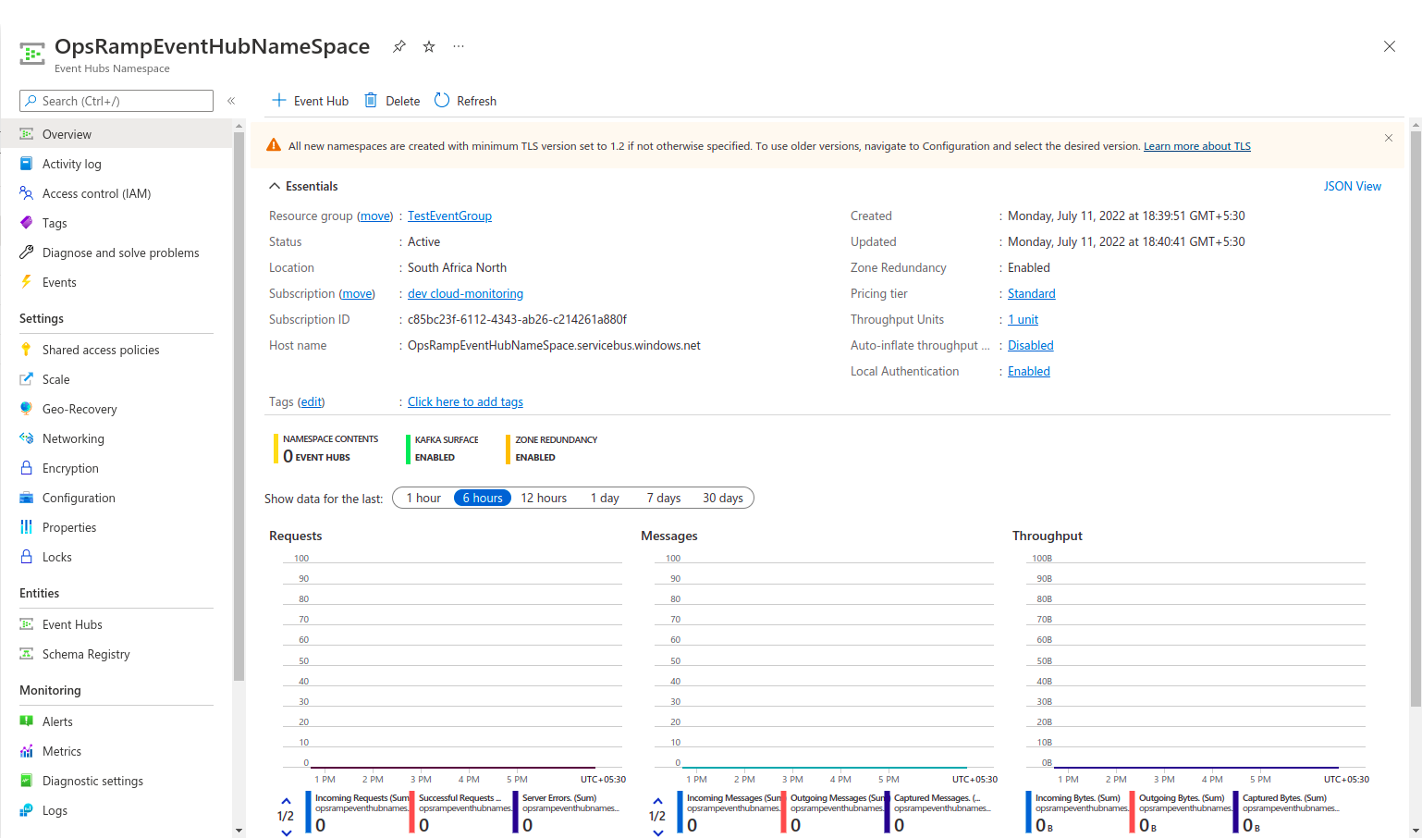Click the Requests chart area
This screenshot has width=1422, height=838.
click(x=452, y=662)
